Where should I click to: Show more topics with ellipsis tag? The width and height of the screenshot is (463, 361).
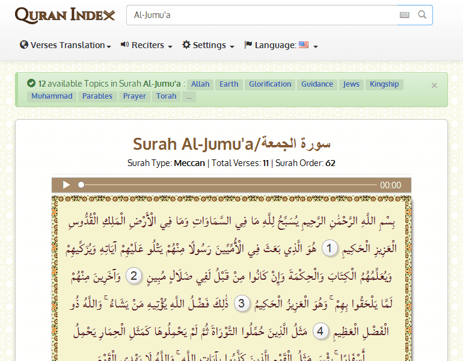pyautogui.click(x=189, y=96)
